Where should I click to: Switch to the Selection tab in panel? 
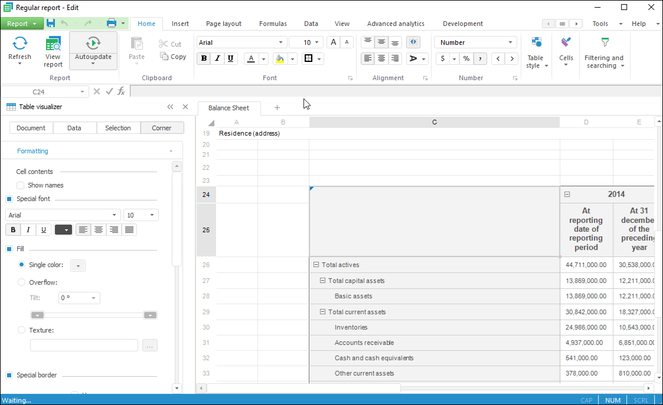point(117,128)
